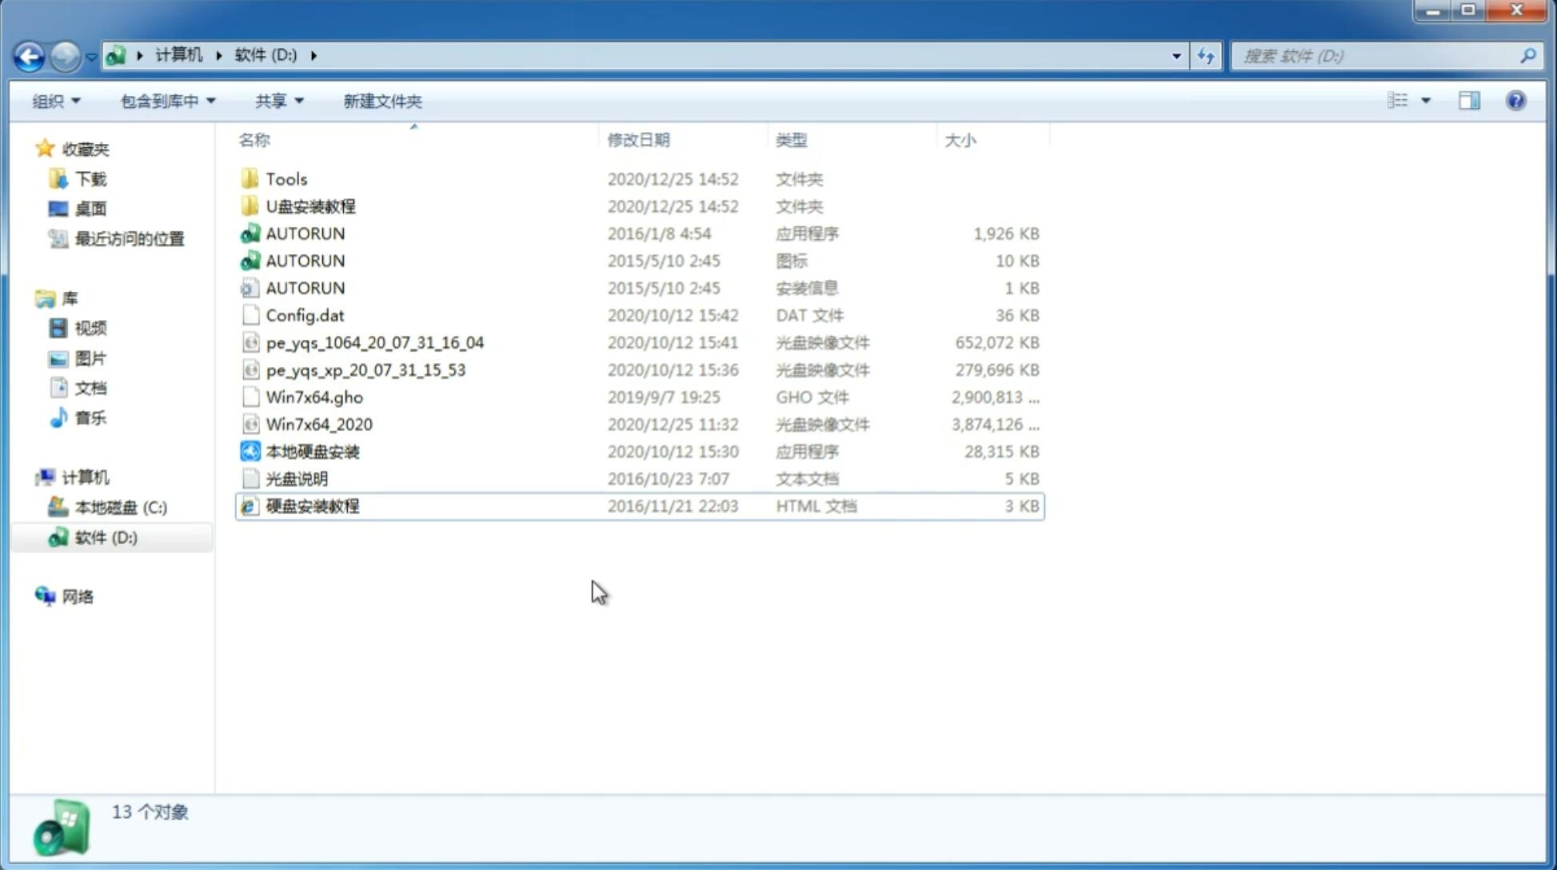Open Win7x64.gho backup file
The height and width of the screenshot is (870, 1557).
coord(314,397)
